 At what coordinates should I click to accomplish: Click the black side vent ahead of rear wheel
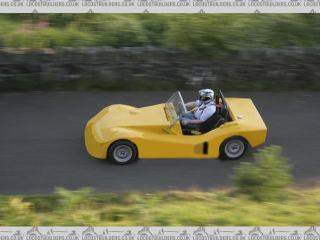205,148
